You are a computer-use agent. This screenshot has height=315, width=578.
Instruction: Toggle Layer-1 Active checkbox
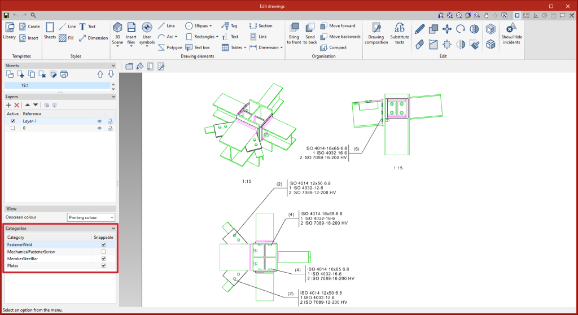[13, 121]
